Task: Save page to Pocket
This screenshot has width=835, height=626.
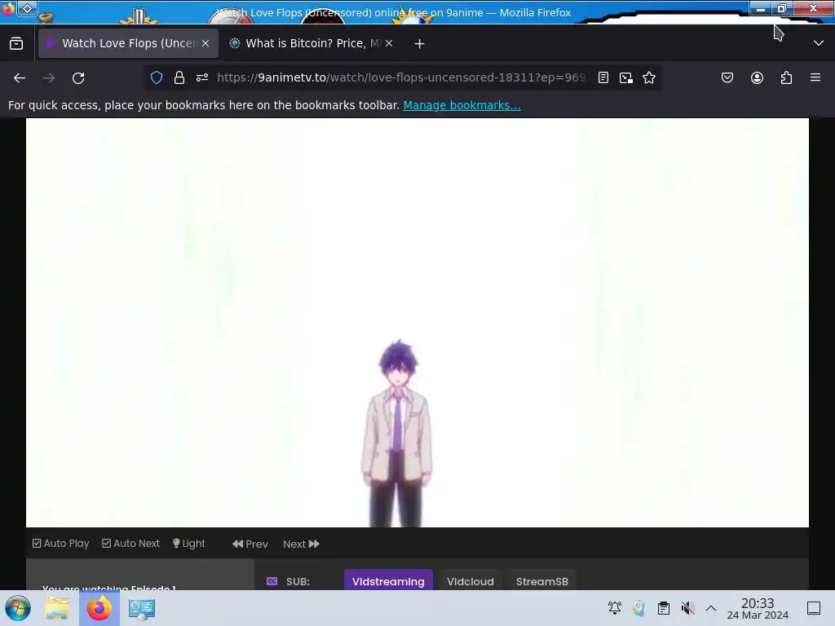Action: (727, 77)
